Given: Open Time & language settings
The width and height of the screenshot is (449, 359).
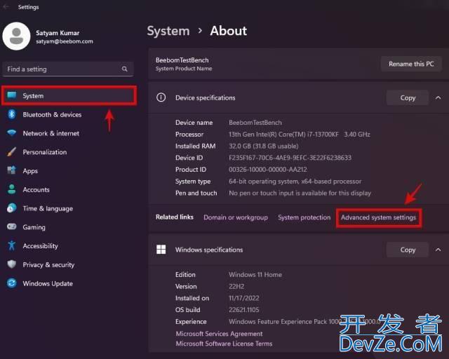Looking at the screenshot, I should tap(69, 208).
